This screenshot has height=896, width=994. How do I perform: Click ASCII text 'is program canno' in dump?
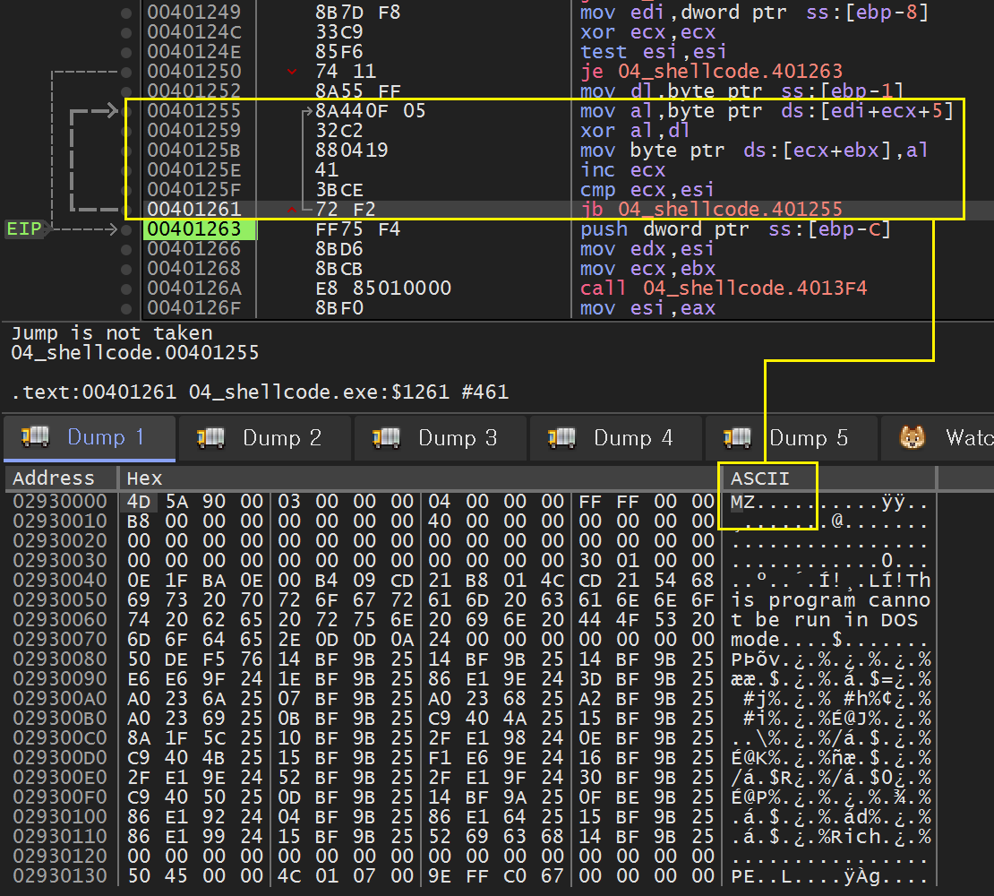click(x=830, y=599)
